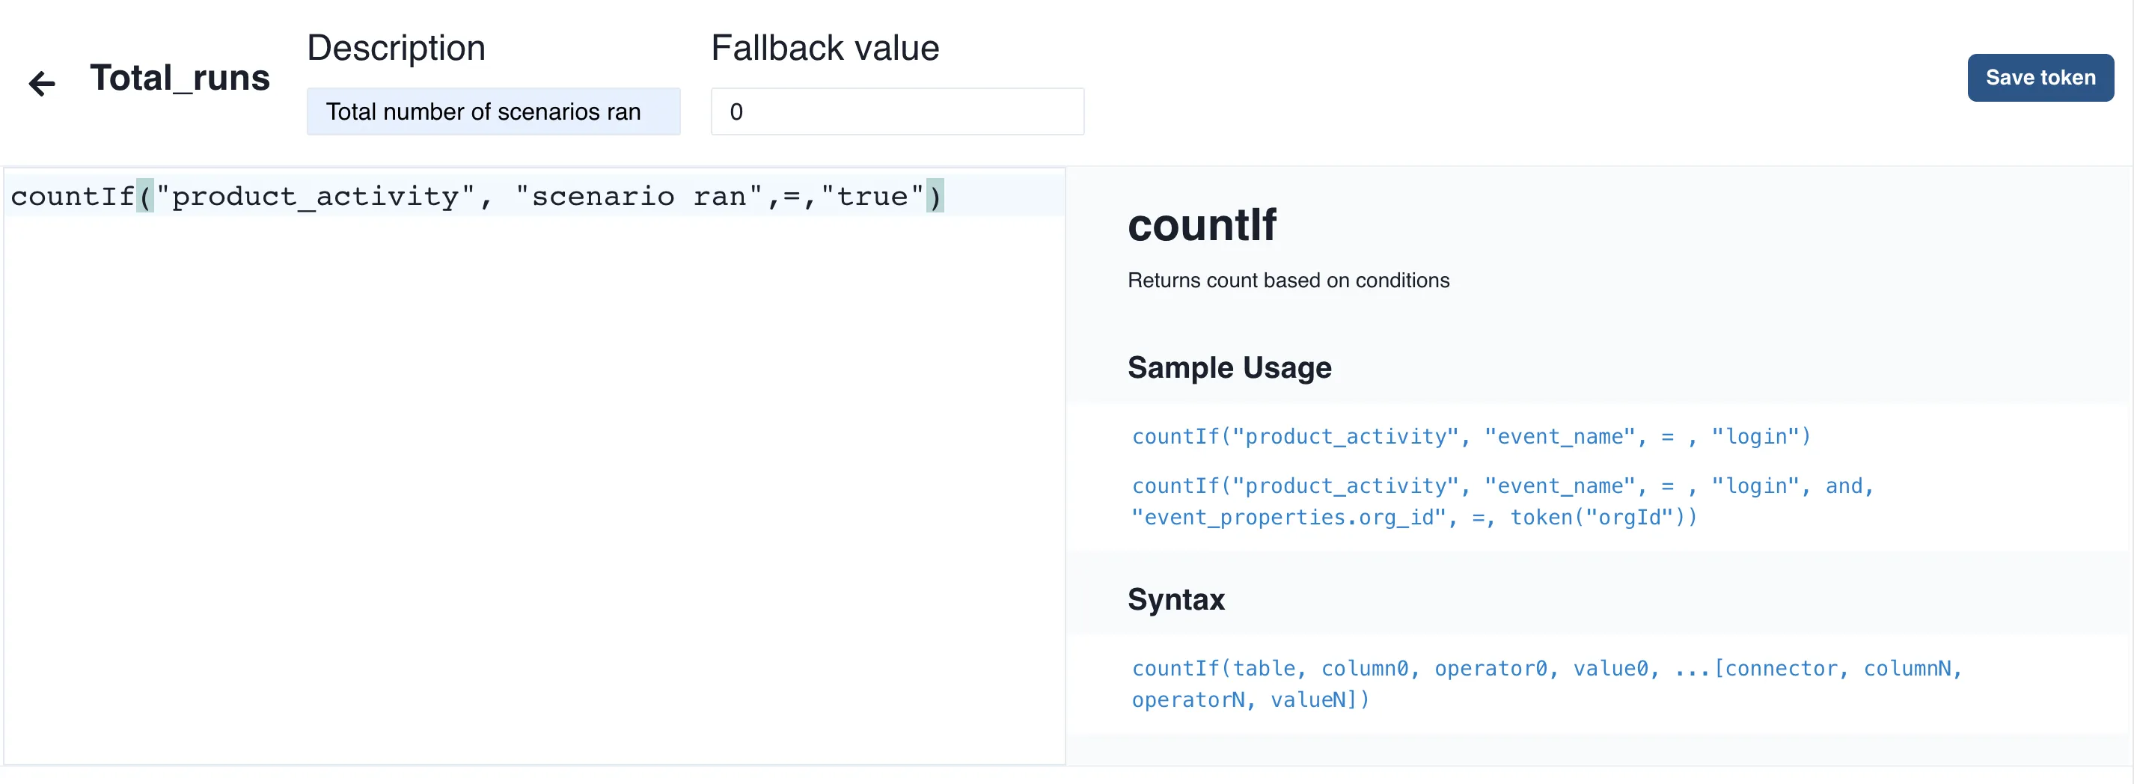
Task: Click the Save token button
Action: click(2040, 77)
